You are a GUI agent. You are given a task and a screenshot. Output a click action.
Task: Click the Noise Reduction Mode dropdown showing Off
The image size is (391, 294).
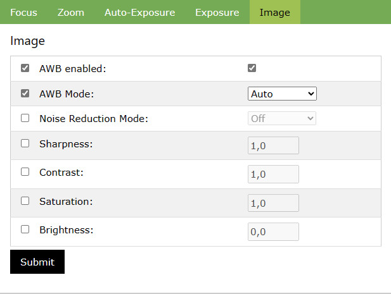pyautogui.click(x=281, y=118)
